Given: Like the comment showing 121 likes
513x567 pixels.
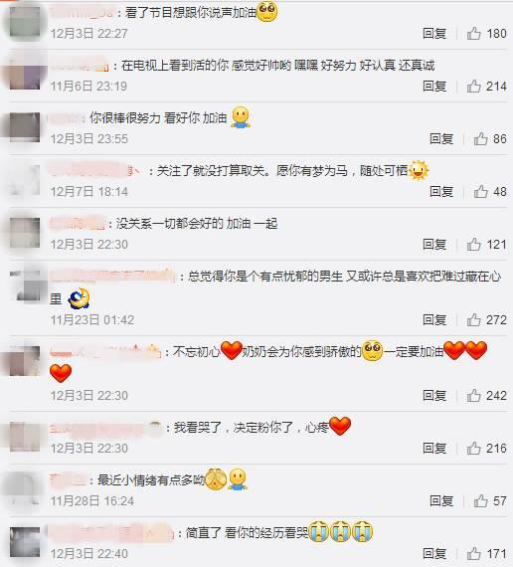Looking at the screenshot, I should pos(473,245).
